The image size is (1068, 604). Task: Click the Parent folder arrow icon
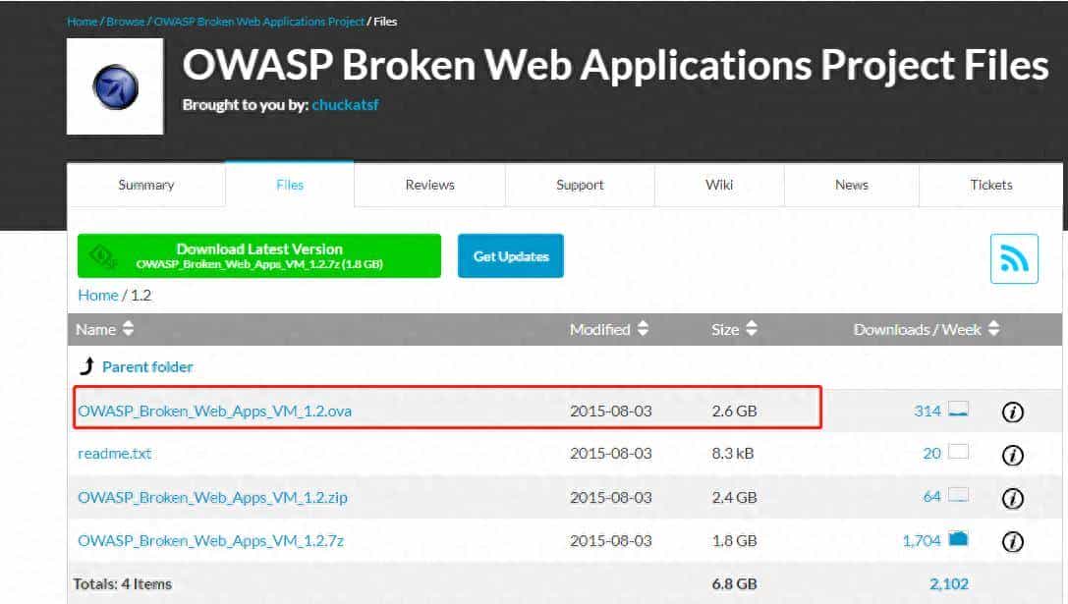[x=87, y=364]
